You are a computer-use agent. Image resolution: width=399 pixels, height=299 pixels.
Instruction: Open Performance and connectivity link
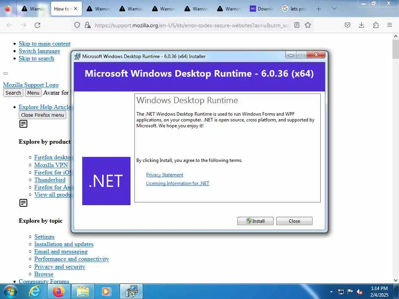tap(72, 259)
